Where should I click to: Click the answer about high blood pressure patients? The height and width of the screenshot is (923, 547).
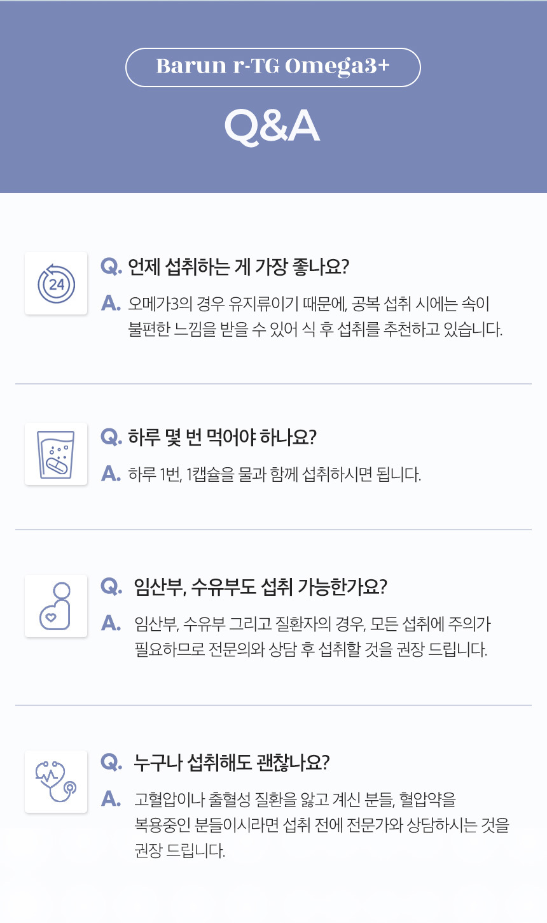[x=321, y=824]
